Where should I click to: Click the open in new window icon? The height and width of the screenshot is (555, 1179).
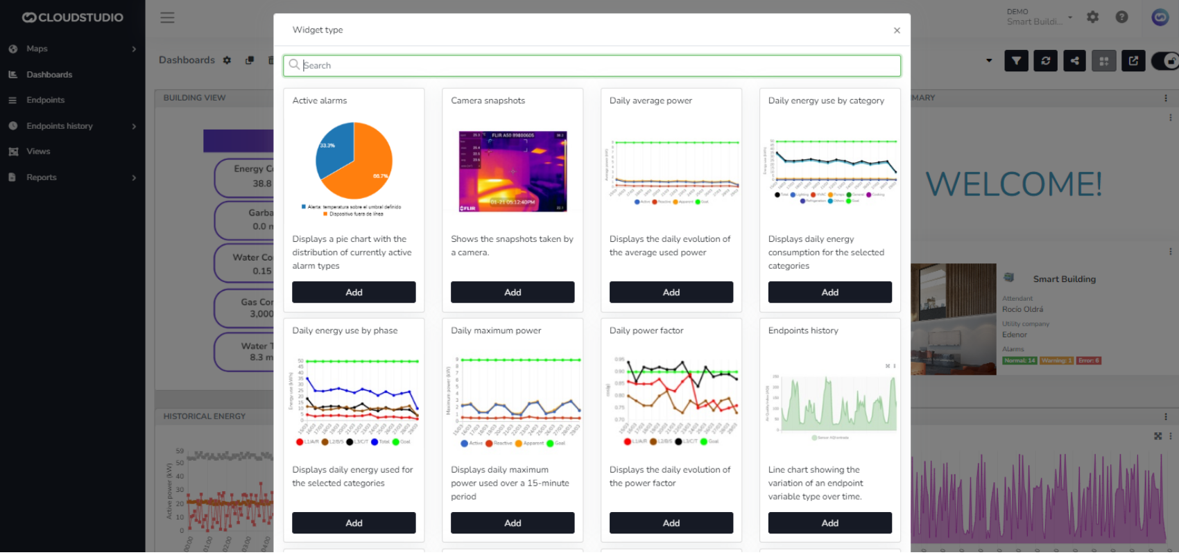point(1133,61)
